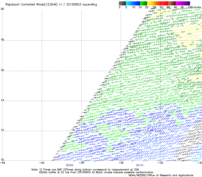This screenshot has width=202, height=177.
Task: Click the longitude -33 axis label
Action: pyautogui.click(x=161, y=163)
